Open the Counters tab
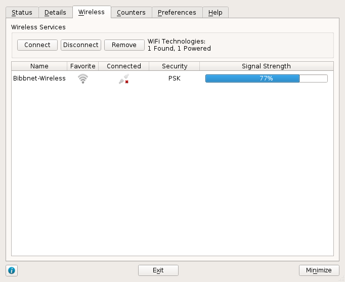 click(x=131, y=12)
